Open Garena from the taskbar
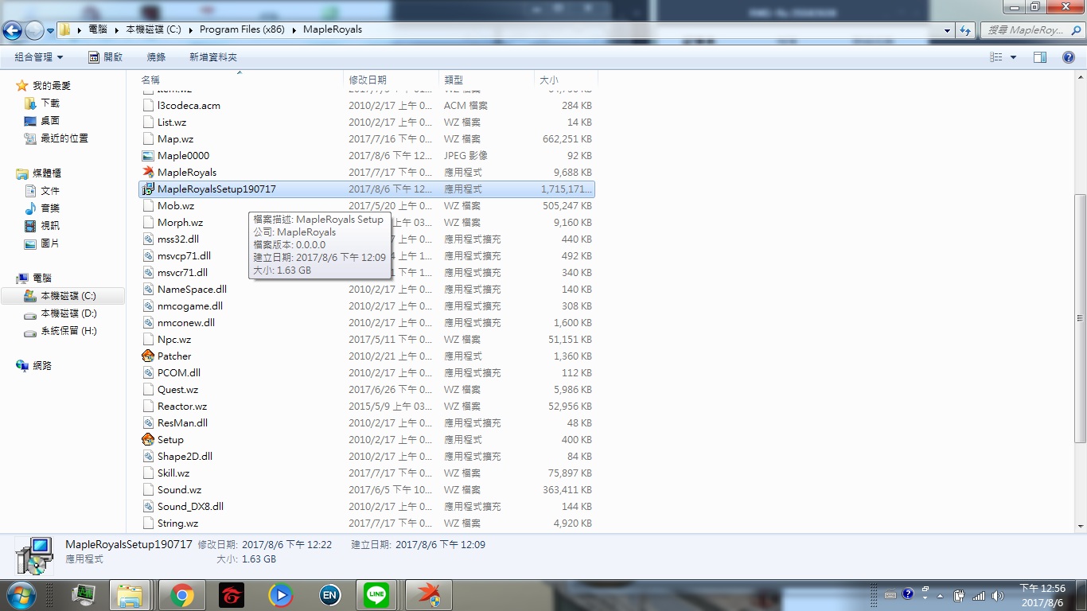Image resolution: width=1087 pixels, height=611 pixels. tap(232, 595)
